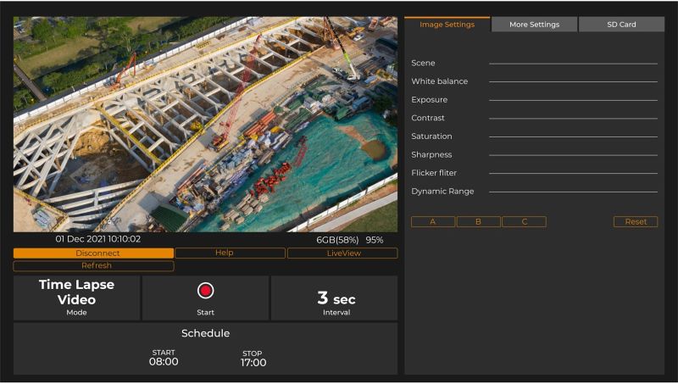Click the construction site preview image

pos(205,125)
